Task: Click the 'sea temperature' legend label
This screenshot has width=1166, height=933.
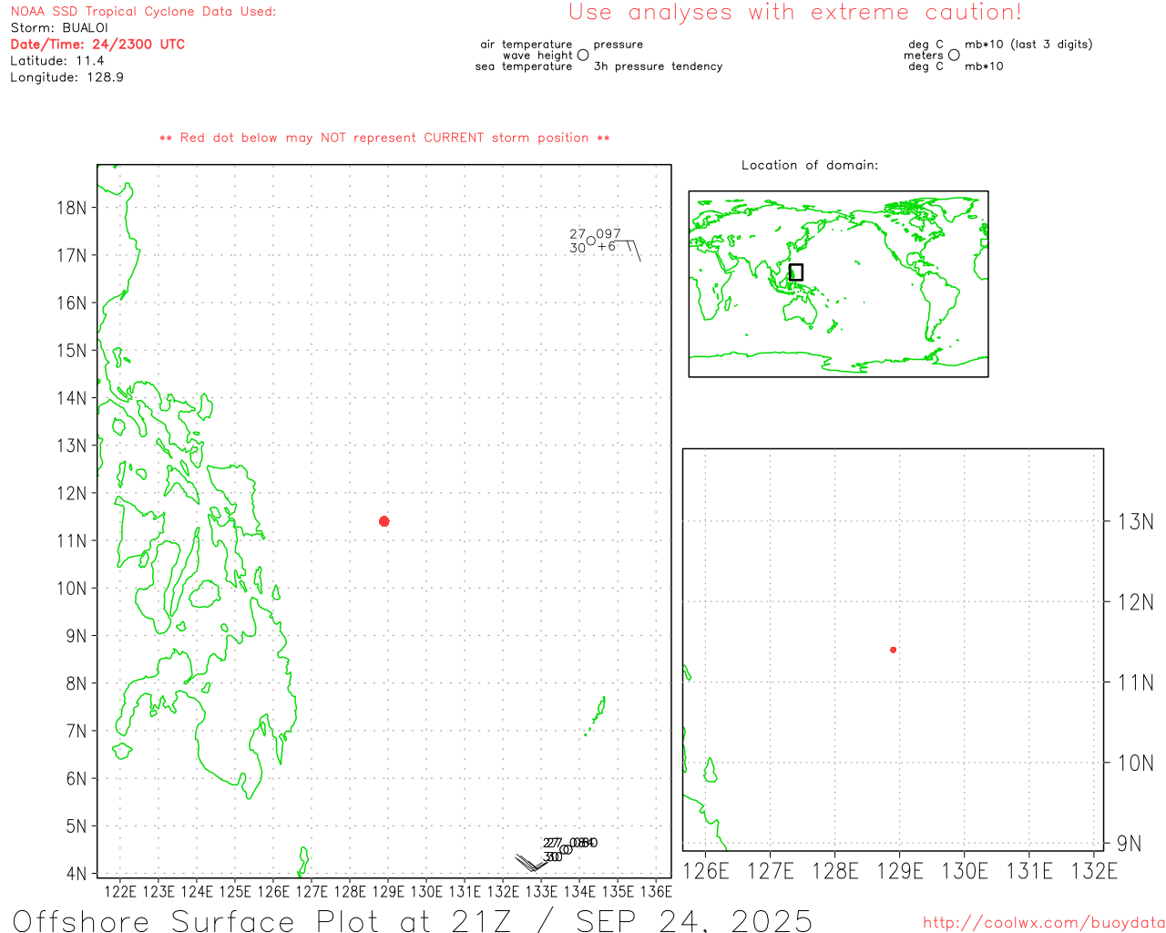Action: [524, 67]
